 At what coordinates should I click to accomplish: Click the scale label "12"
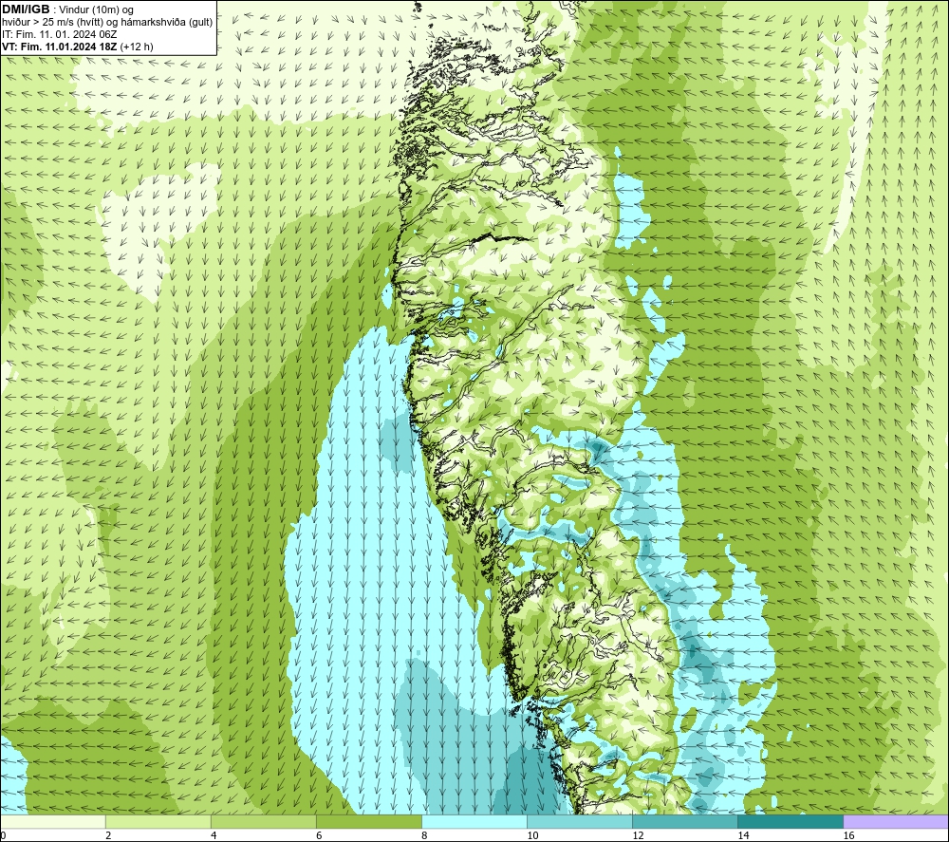pos(638,835)
